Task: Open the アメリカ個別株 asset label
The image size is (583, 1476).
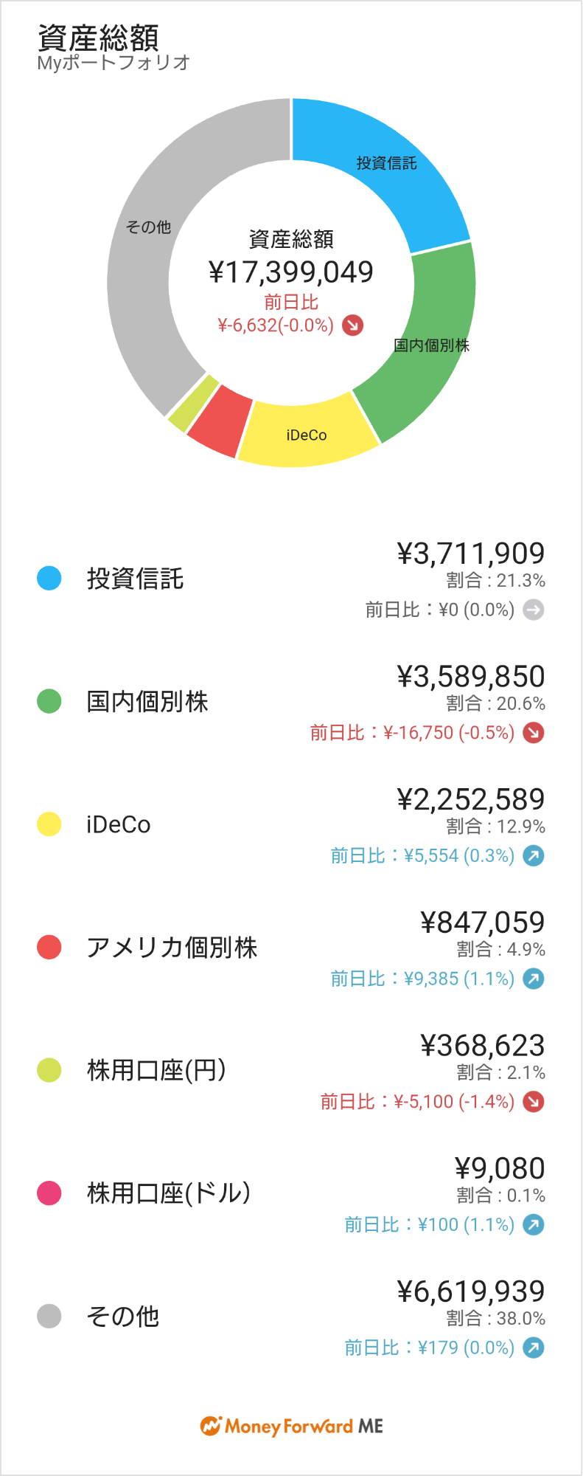Action: [172, 947]
